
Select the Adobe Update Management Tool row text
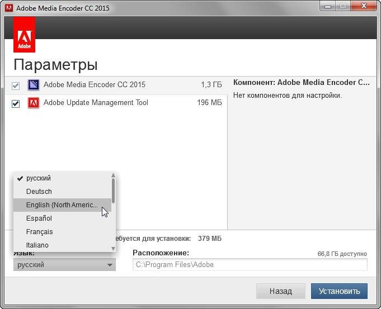96,103
